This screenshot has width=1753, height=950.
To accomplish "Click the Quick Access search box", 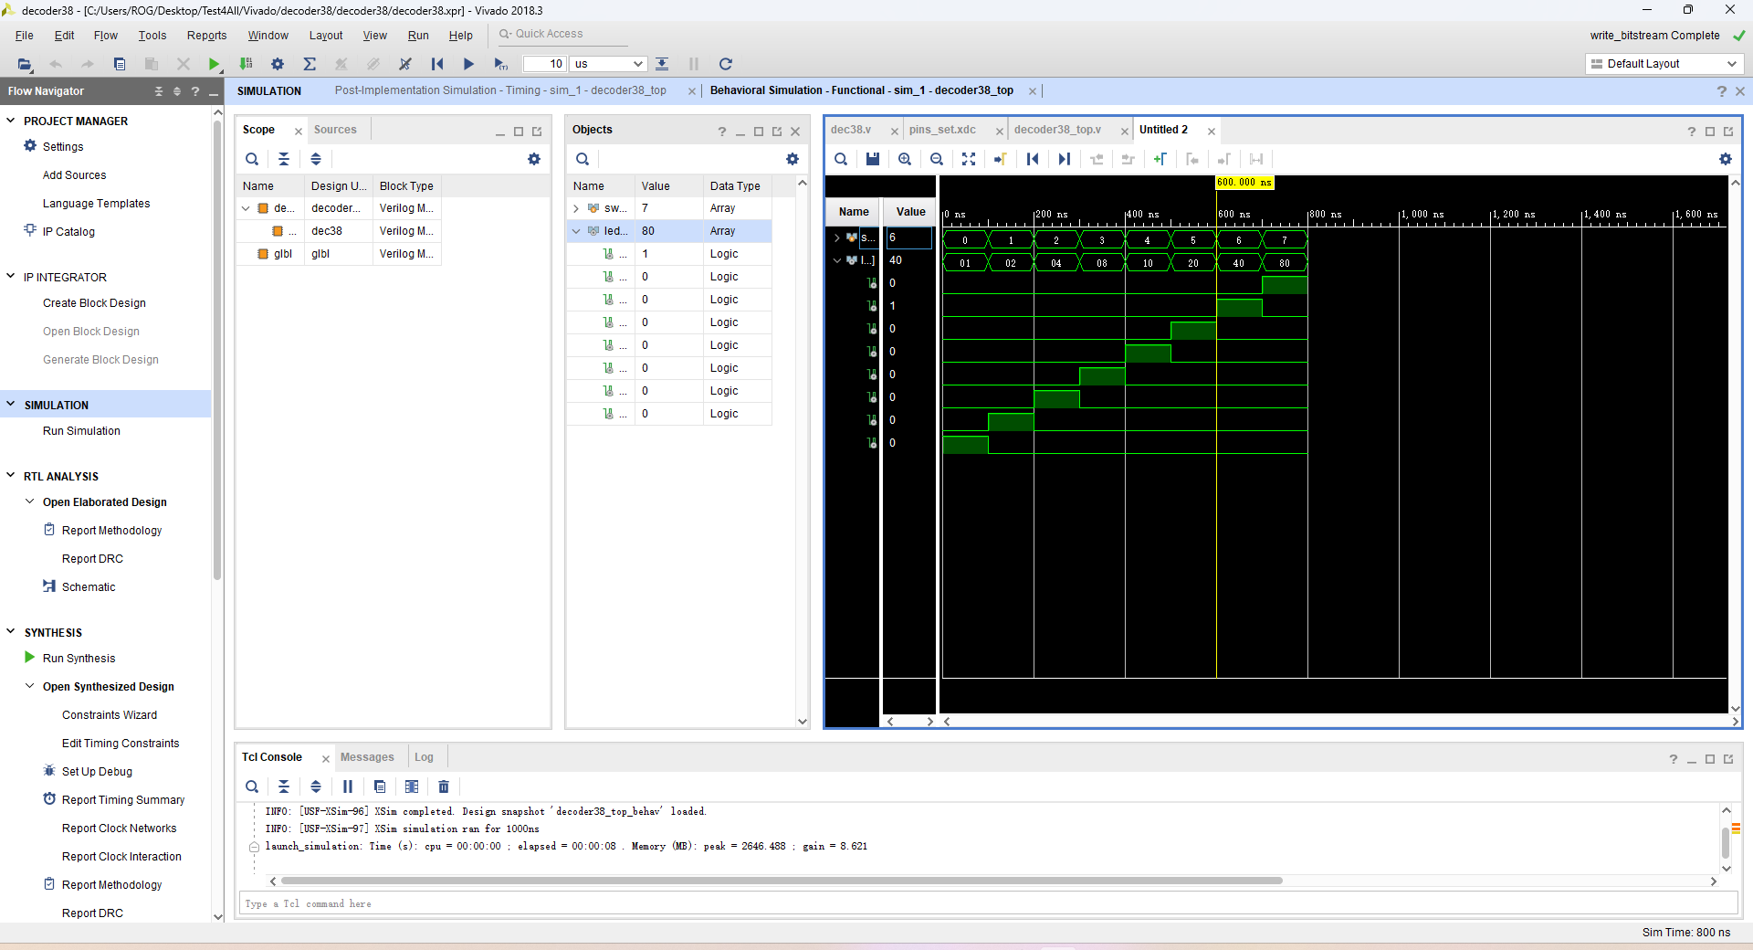I will [562, 35].
